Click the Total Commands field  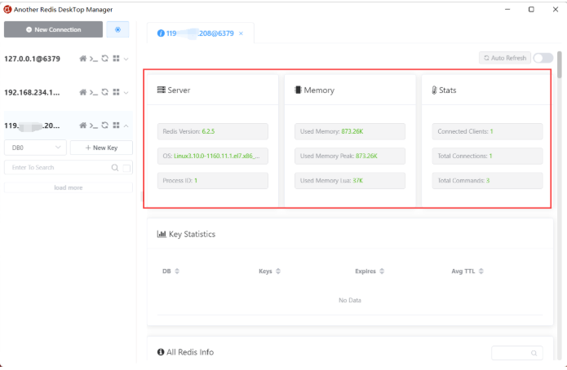click(487, 181)
